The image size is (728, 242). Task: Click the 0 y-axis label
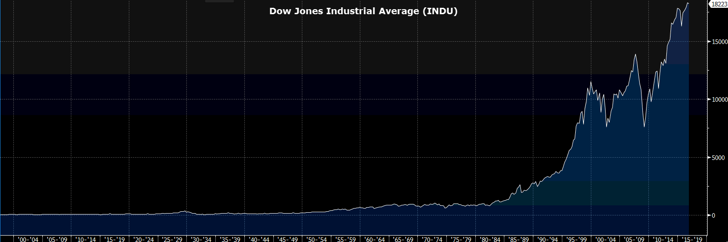pyautogui.click(x=713, y=215)
